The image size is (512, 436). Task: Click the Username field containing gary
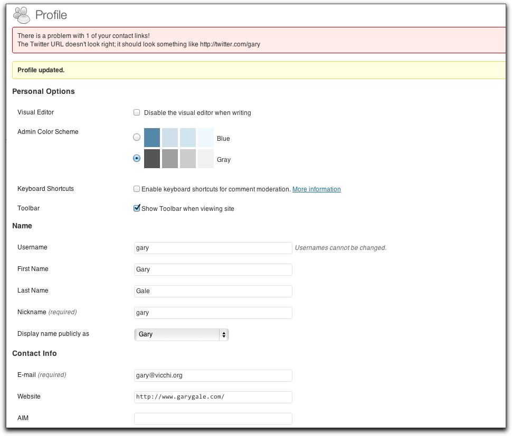(213, 248)
